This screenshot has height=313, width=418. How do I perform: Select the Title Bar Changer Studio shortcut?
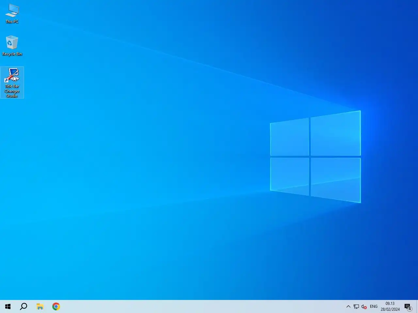(12, 82)
